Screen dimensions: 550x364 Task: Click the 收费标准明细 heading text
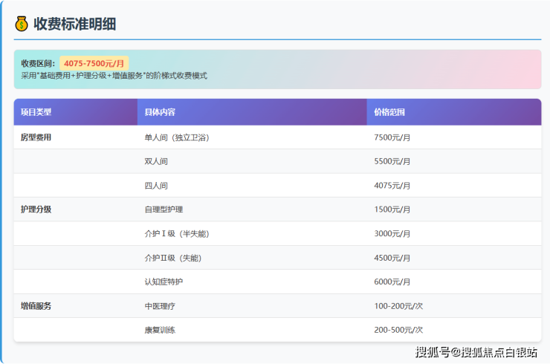coord(75,24)
